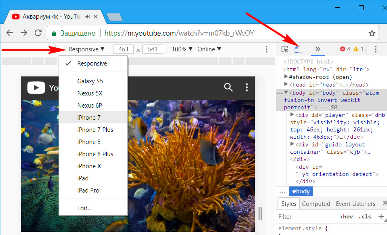This screenshot has height=235, width=387.
Task: Open the Responsive device dropdown
Action: coord(86,49)
